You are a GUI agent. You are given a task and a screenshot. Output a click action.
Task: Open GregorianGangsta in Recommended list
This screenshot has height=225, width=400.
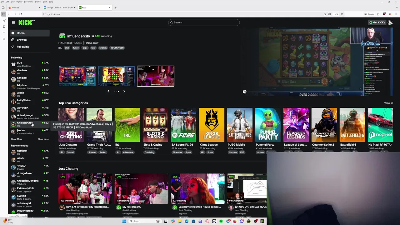click(x=29, y=182)
